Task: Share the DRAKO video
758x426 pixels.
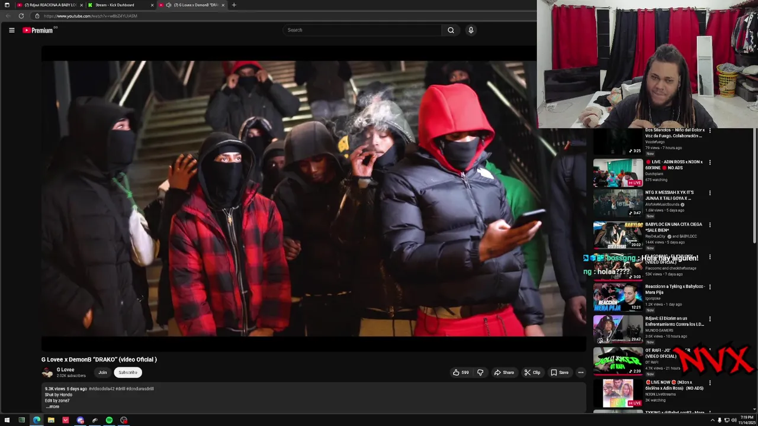Action: point(504,373)
